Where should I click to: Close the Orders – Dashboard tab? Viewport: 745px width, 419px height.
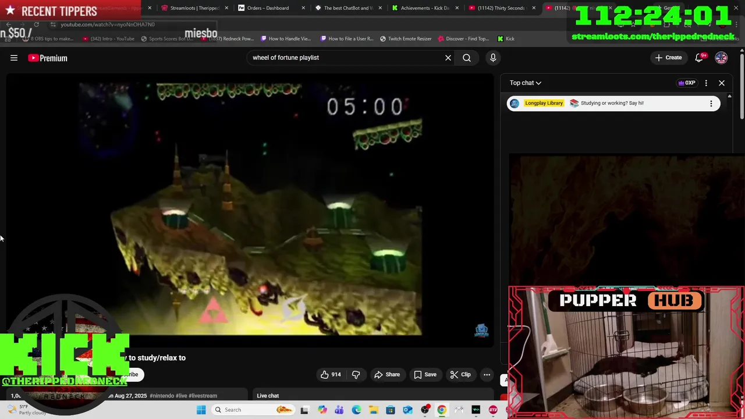click(303, 8)
